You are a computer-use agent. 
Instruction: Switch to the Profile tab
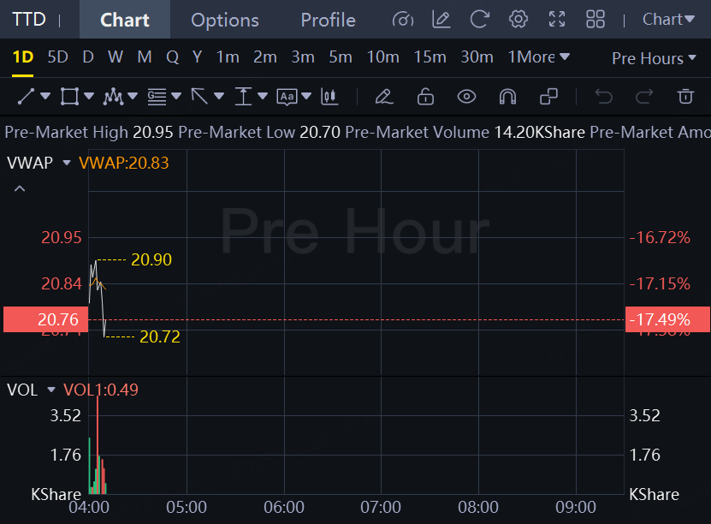(x=329, y=20)
